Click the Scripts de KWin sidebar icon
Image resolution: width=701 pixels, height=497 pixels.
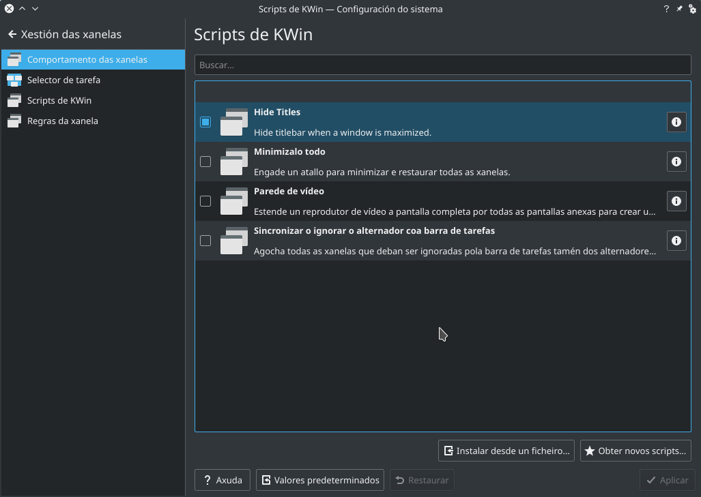(x=14, y=100)
